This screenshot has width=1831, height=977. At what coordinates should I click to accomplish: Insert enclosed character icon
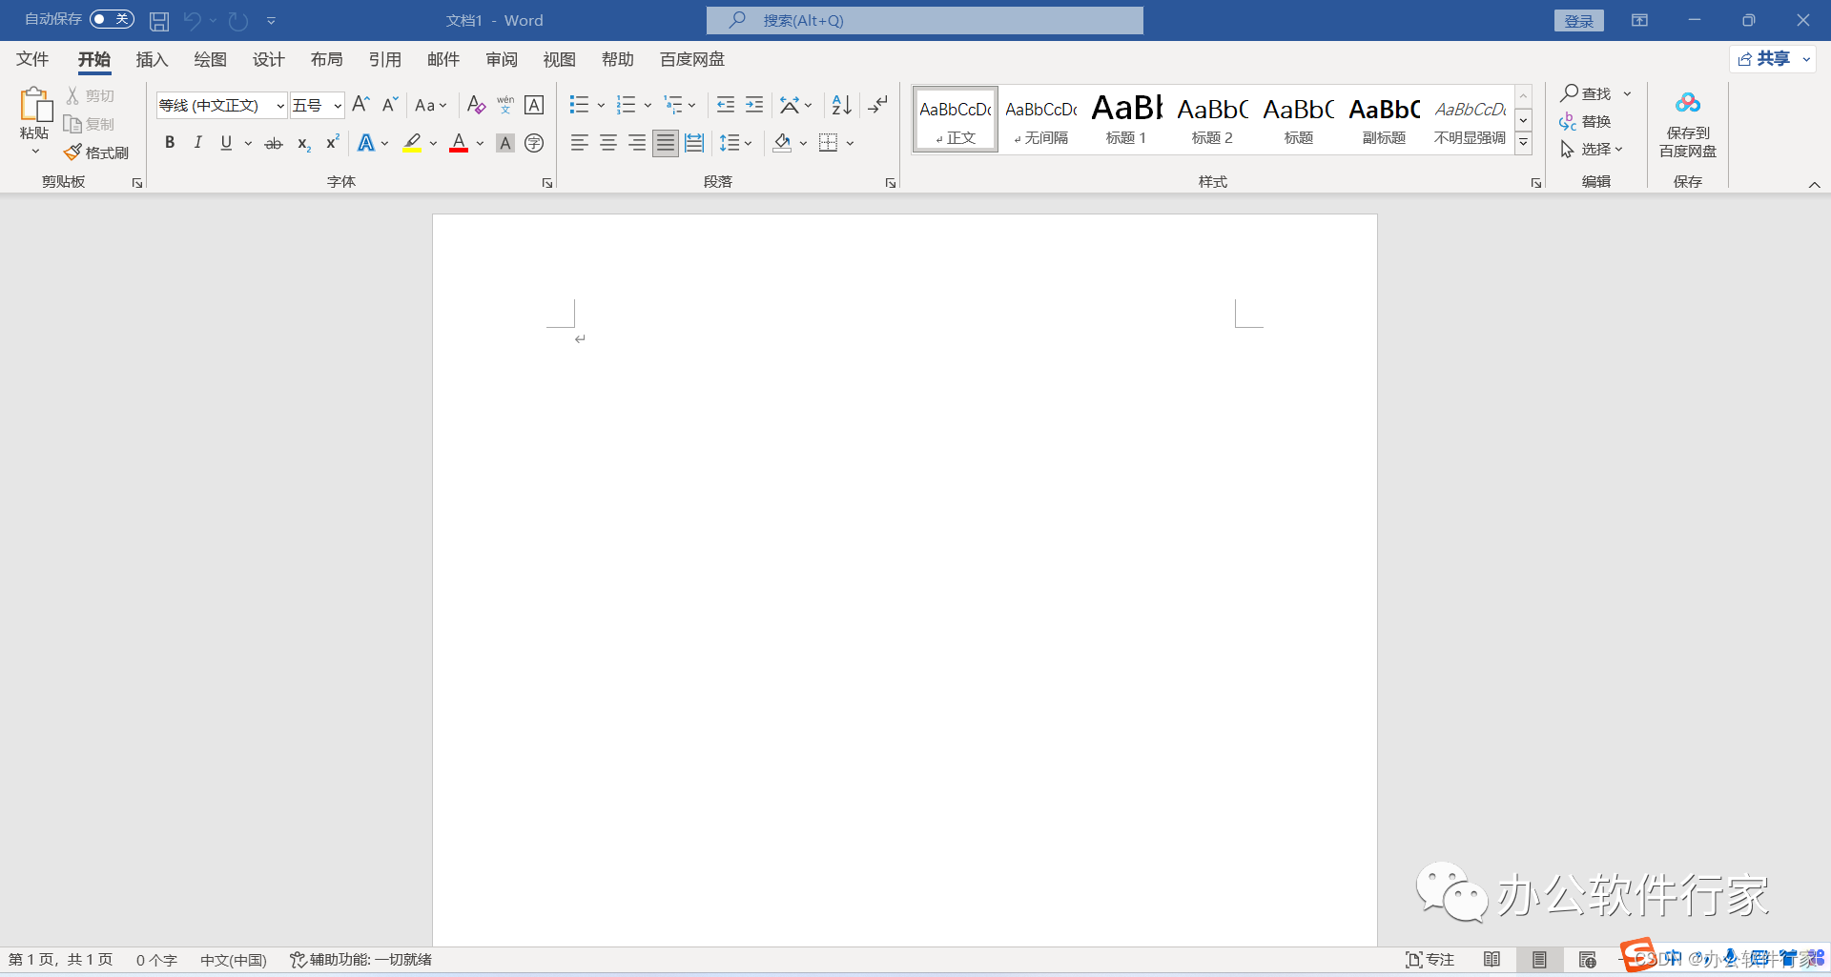click(534, 143)
